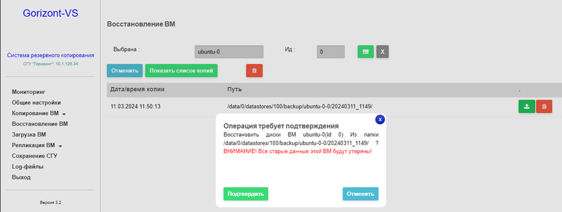Image resolution: width=562 pixels, height=212 pixels.
Task: Click the green restore upload icon in the copy row
Action: [x=527, y=106]
